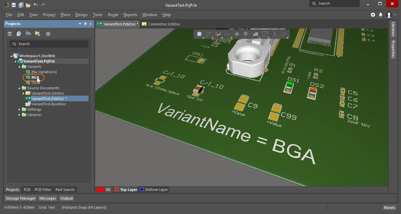Select the Place Component chip tool

click(199, 34)
